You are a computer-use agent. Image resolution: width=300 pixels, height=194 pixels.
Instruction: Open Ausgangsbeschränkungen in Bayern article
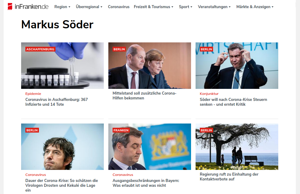pos(146,183)
